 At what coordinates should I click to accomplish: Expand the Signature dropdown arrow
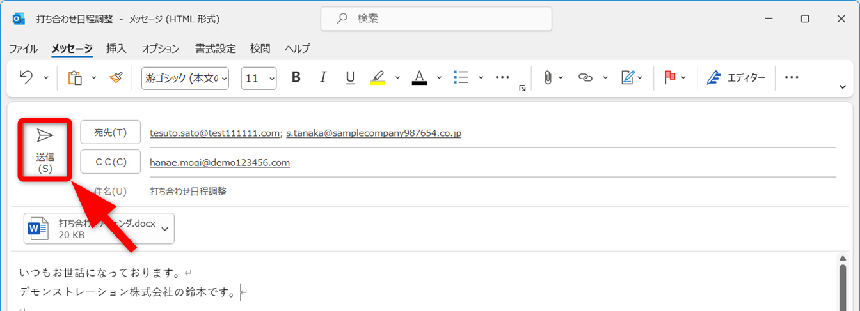click(640, 78)
